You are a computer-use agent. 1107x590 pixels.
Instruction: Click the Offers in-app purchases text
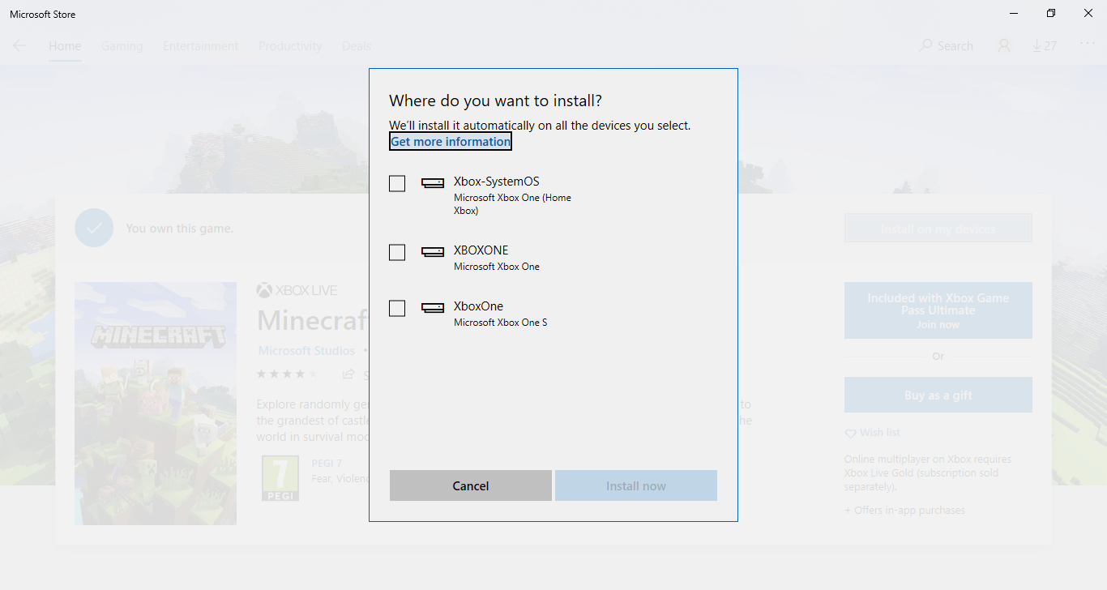pyautogui.click(x=904, y=511)
